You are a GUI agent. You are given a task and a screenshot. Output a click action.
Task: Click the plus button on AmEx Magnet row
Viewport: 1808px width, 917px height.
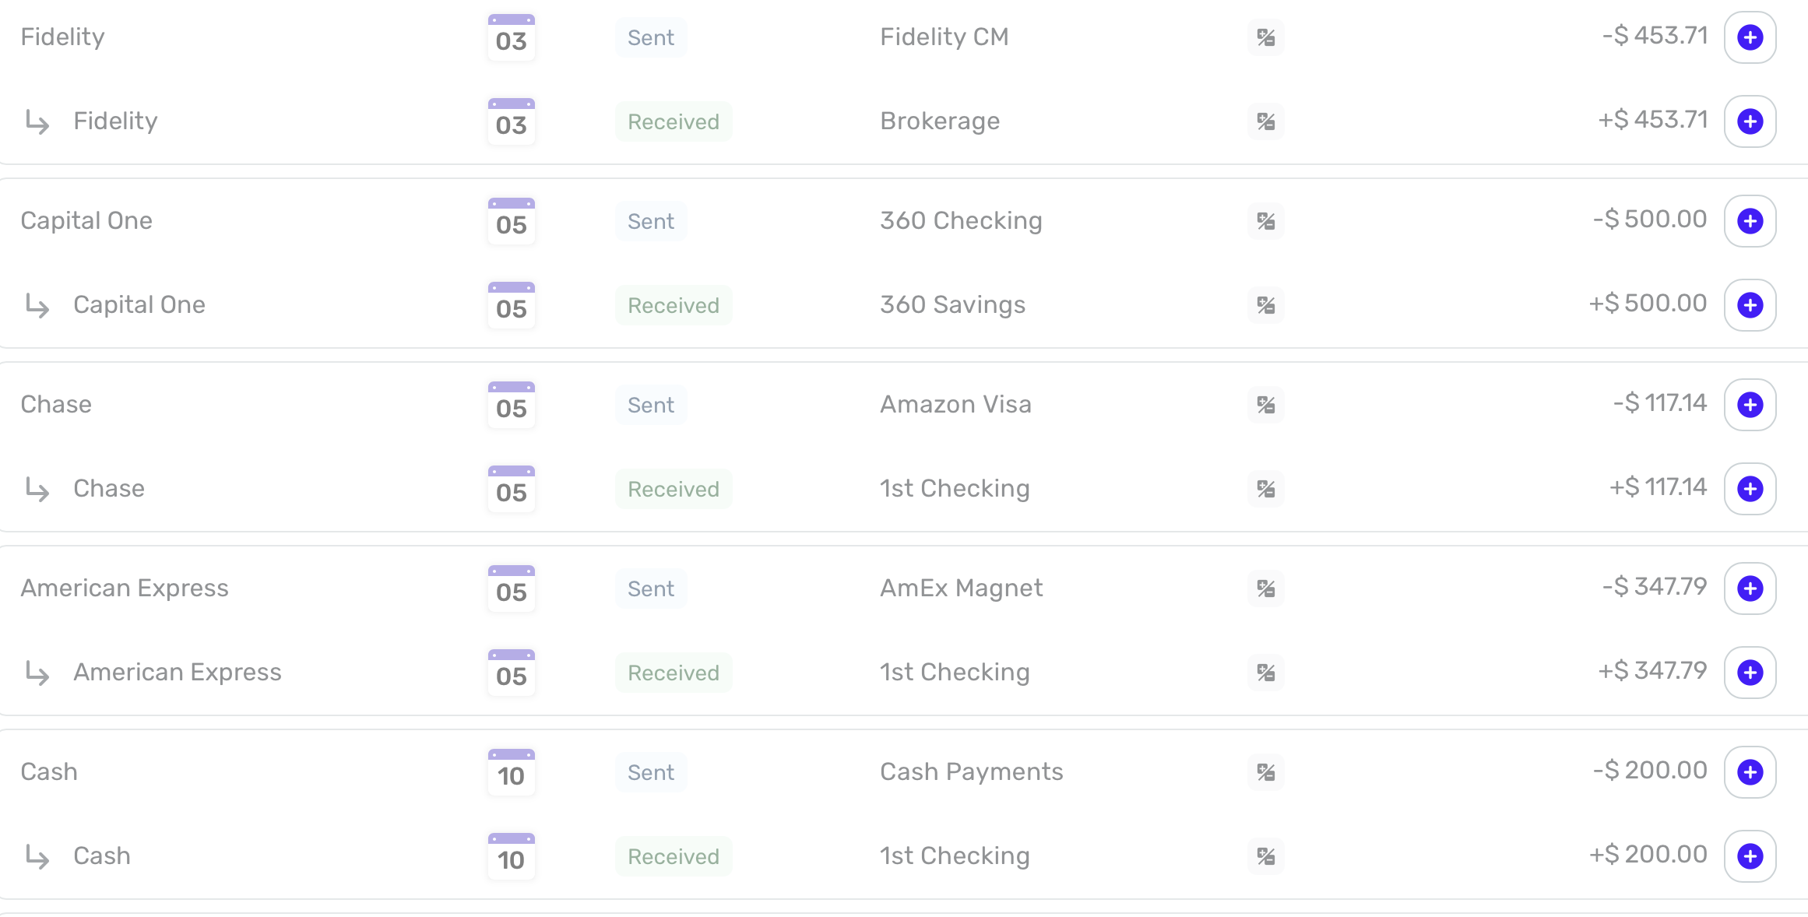coord(1750,588)
